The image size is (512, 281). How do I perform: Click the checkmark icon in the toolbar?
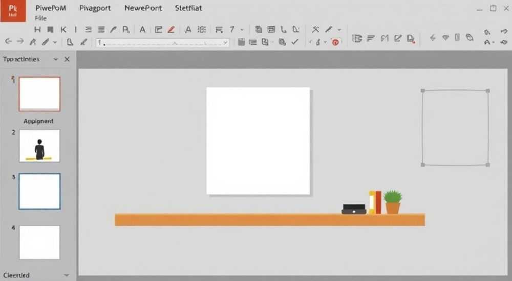tap(295, 42)
